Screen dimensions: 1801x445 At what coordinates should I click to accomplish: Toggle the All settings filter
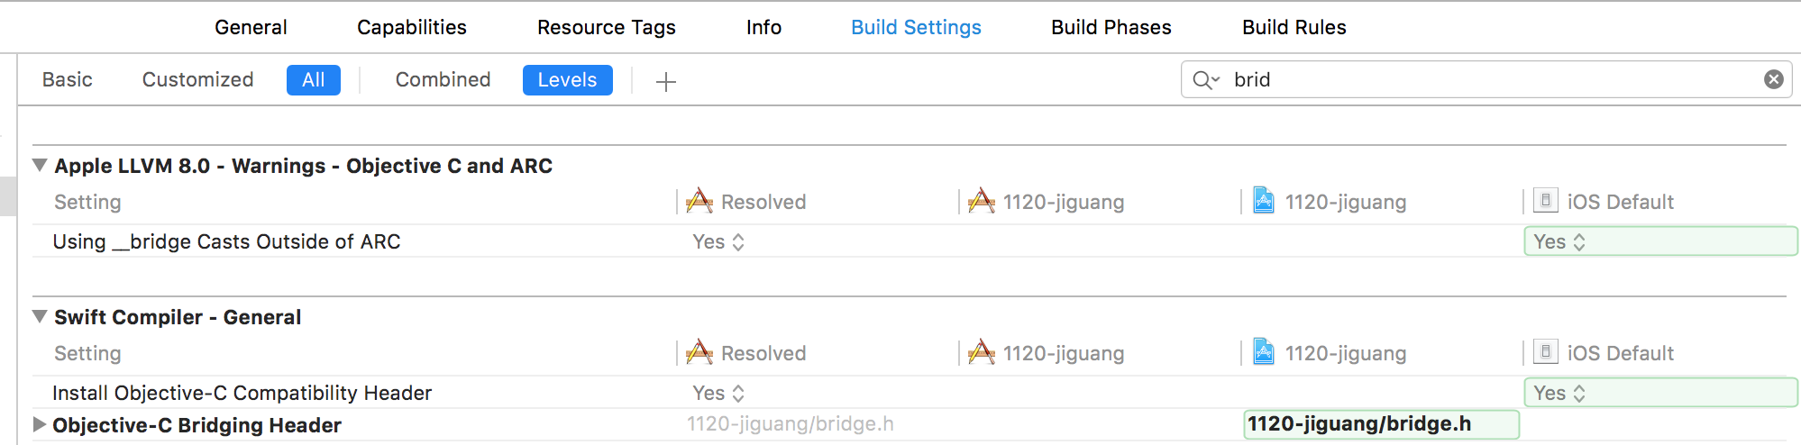pos(313,80)
